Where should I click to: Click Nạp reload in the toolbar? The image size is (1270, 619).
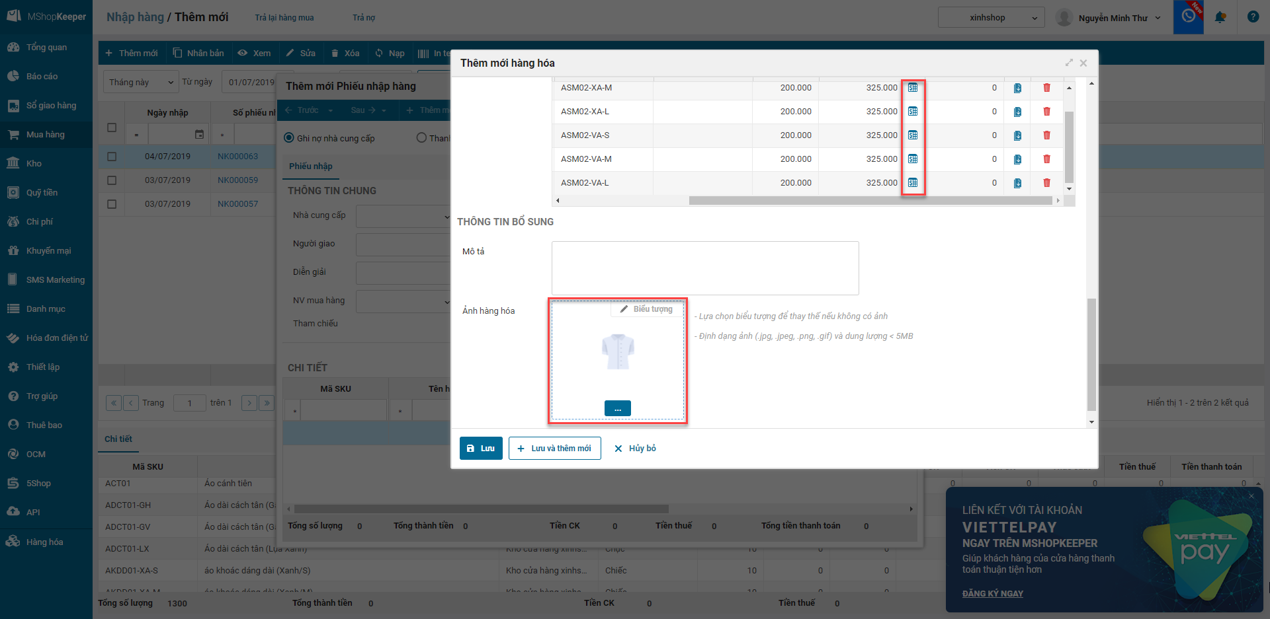[390, 54]
